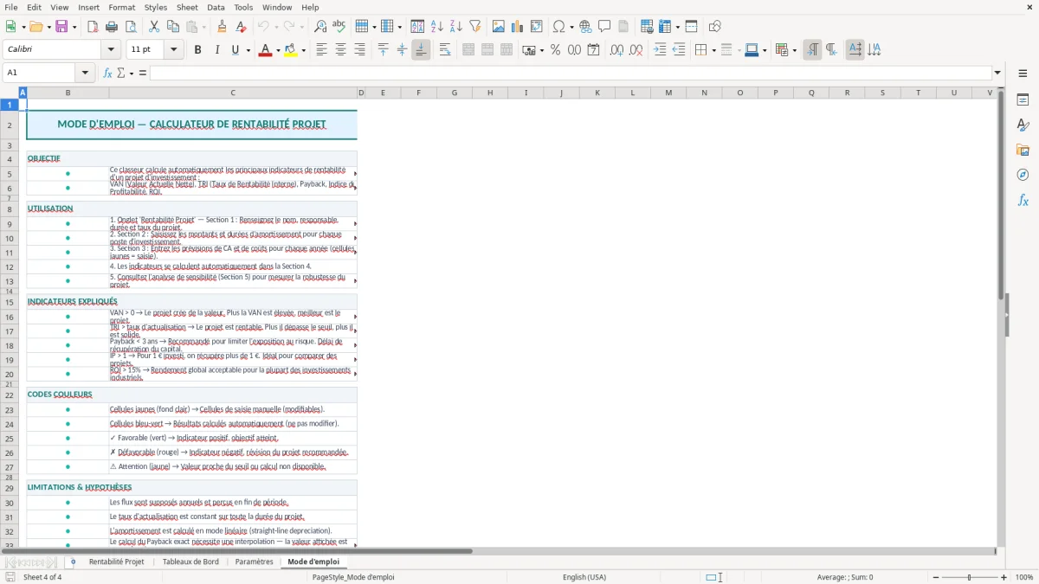Click the Print icon
This screenshot has height=584, width=1039.
tap(112, 27)
